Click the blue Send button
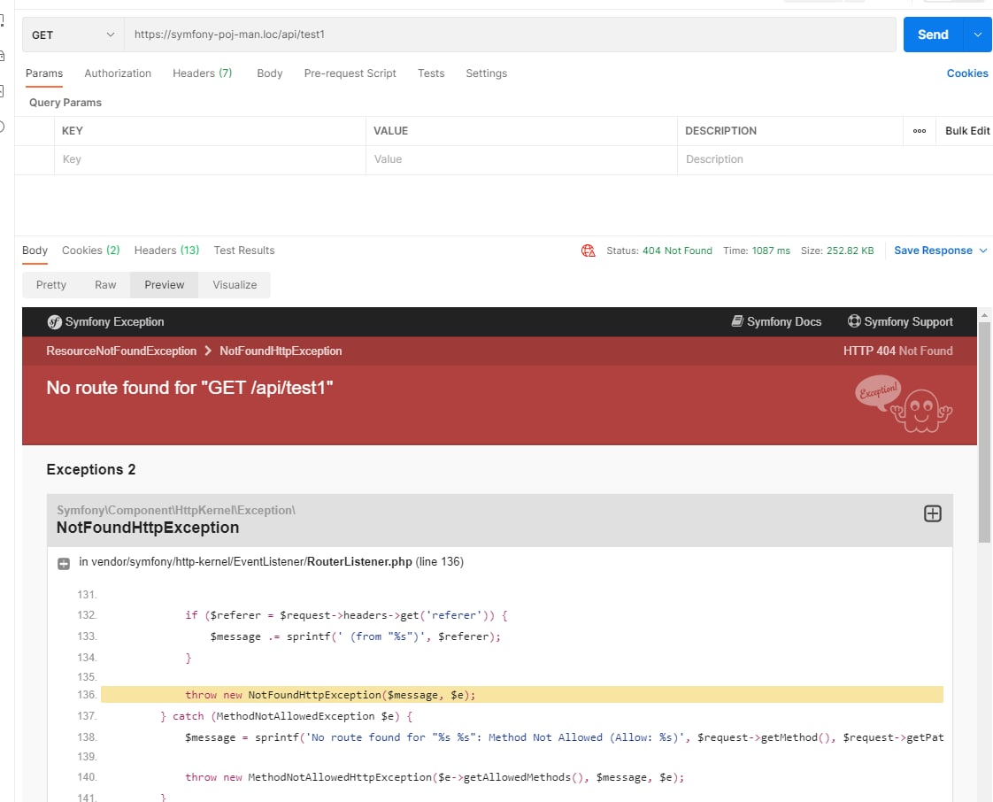Viewport: 993px width, 802px height. pos(933,35)
